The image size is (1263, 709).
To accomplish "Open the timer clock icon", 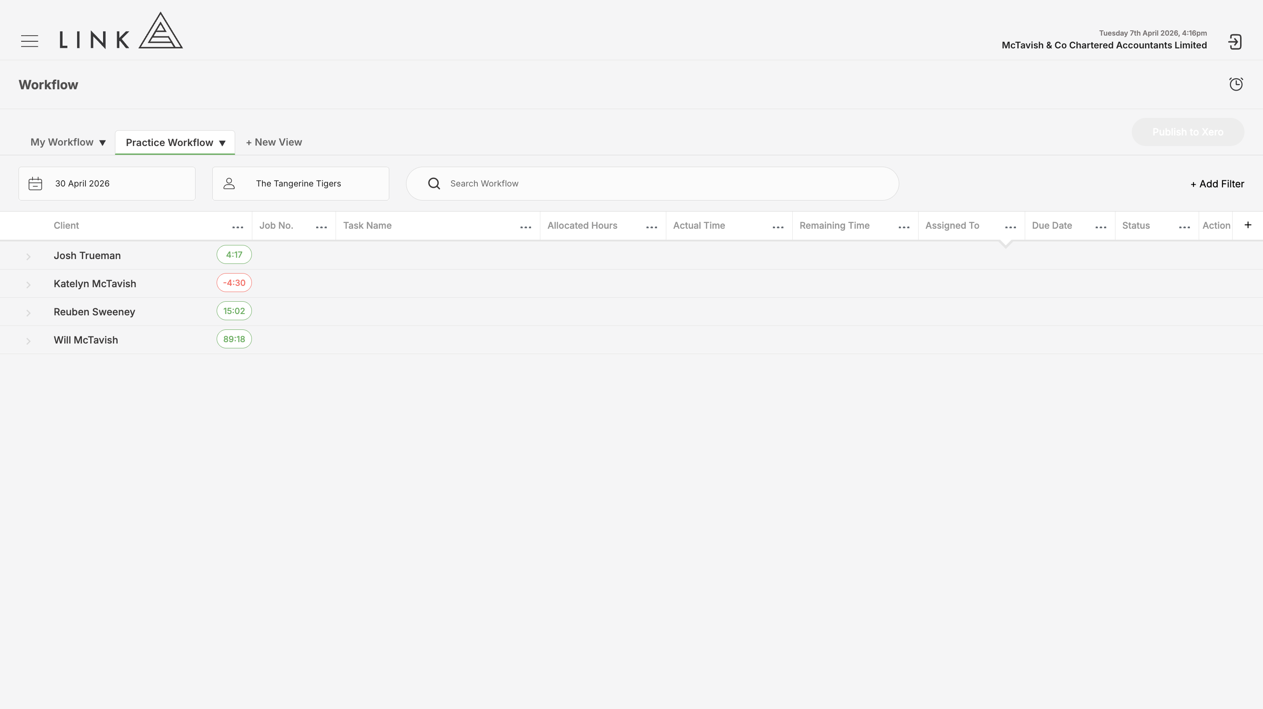I will [x=1236, y=84].
